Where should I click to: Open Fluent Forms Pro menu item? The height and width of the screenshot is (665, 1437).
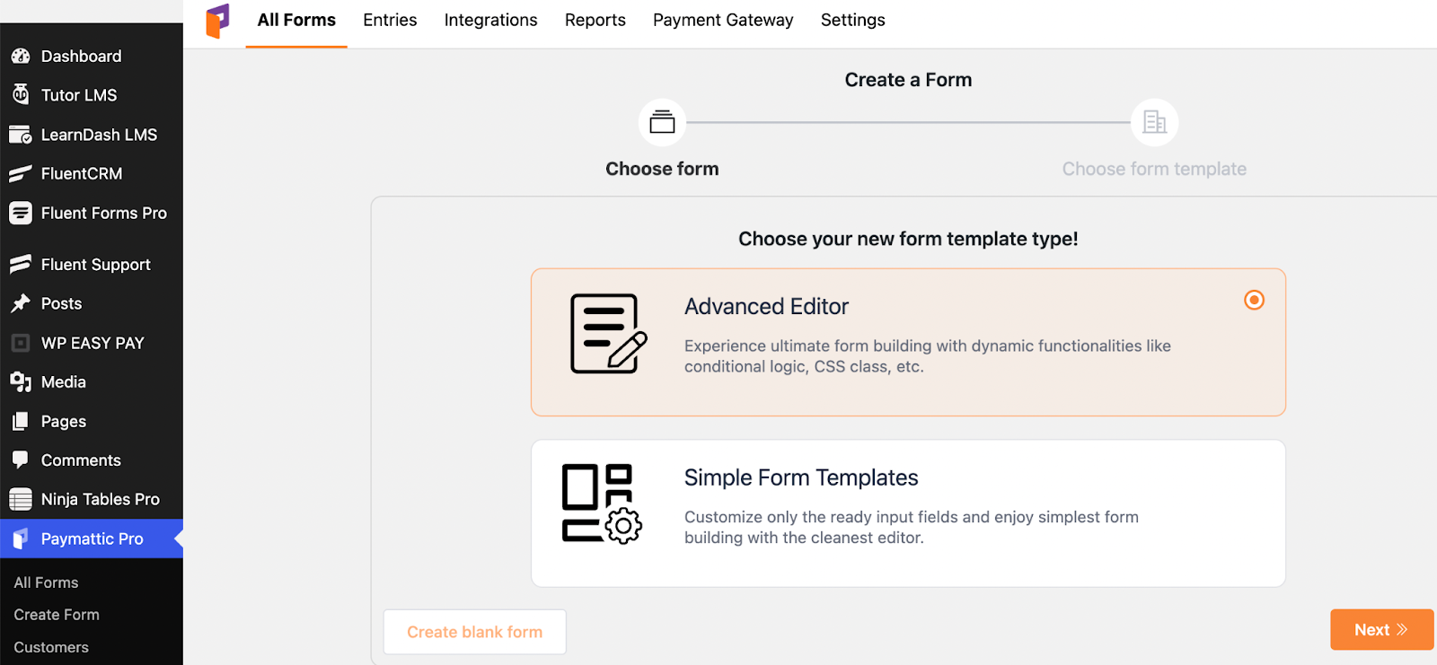pyautogui.click(x=92, y=213)
